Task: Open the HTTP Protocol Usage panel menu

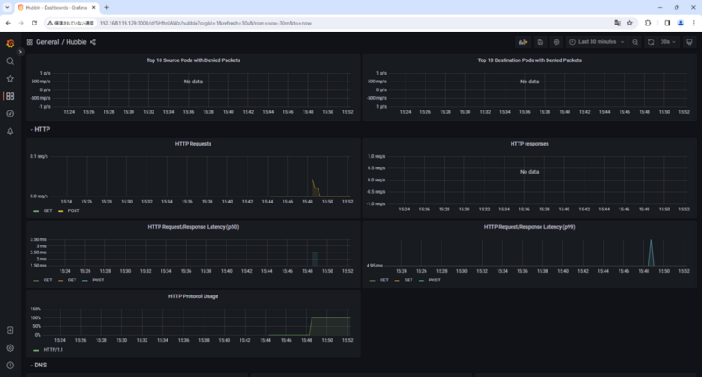Action: [193, 296]
